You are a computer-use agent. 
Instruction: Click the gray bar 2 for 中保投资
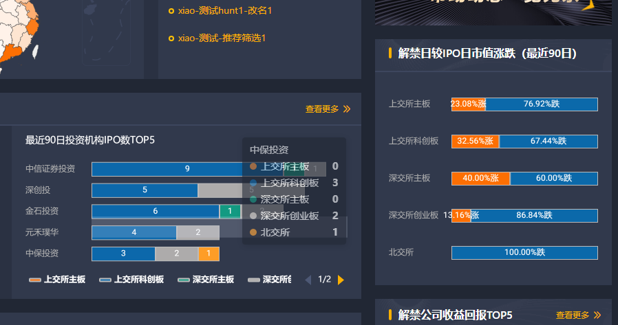click(177, 254)
